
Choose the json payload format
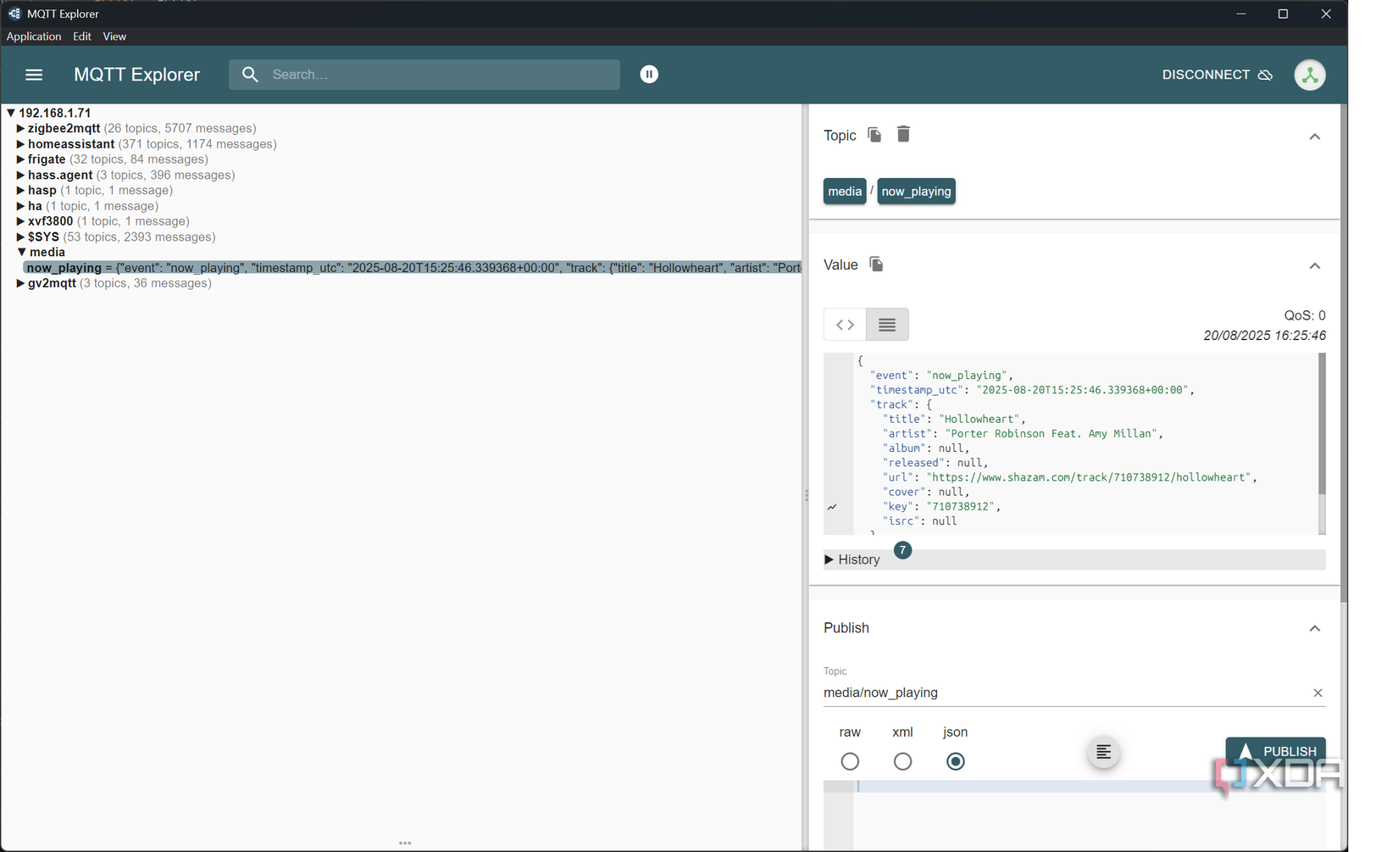956,761
